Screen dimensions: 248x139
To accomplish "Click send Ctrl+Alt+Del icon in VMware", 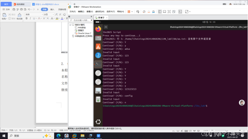I will coord(138,12).
